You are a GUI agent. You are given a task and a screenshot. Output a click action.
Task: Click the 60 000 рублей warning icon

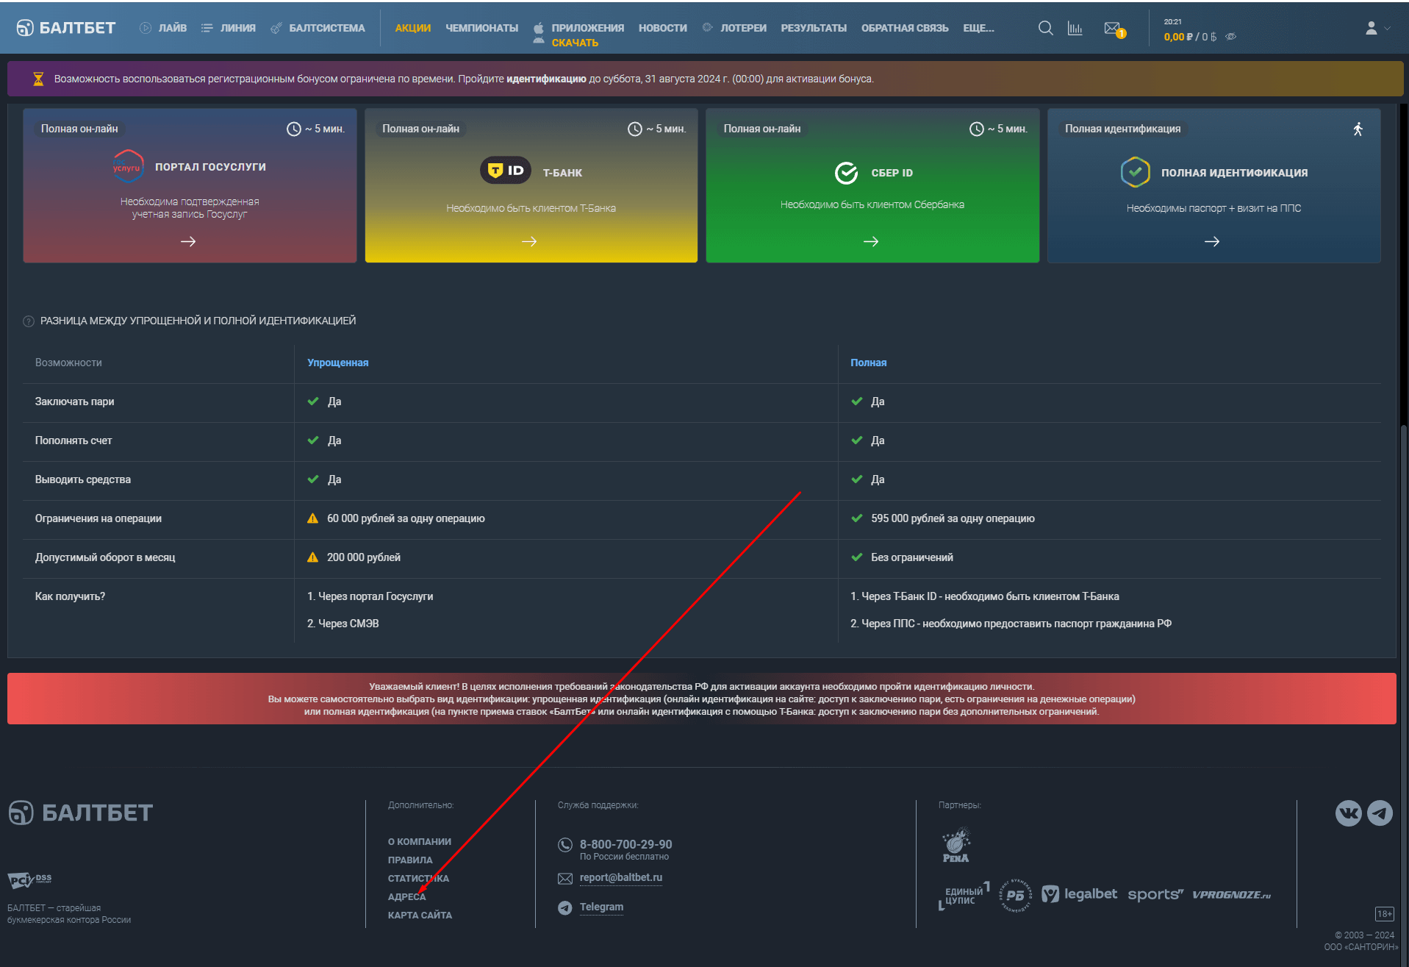pos(312,518)
